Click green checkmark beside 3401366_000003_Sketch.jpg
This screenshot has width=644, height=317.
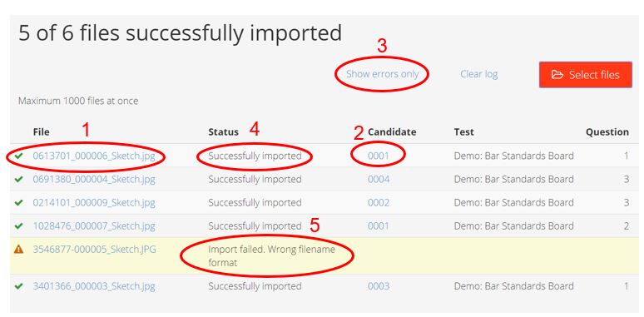[18, 286]
